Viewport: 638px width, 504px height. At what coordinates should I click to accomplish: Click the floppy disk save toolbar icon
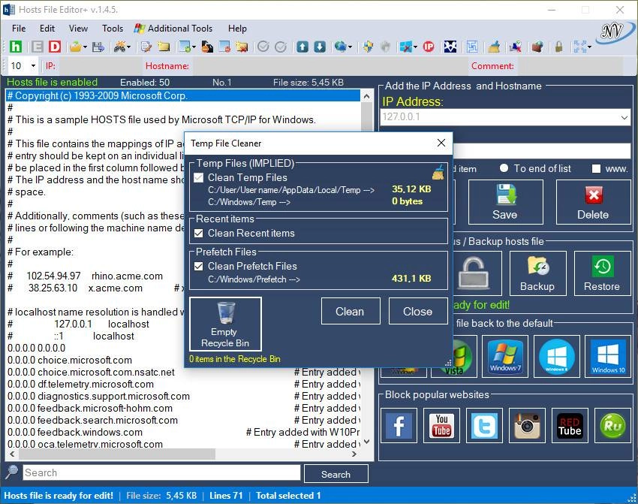[x=98, y=47]
